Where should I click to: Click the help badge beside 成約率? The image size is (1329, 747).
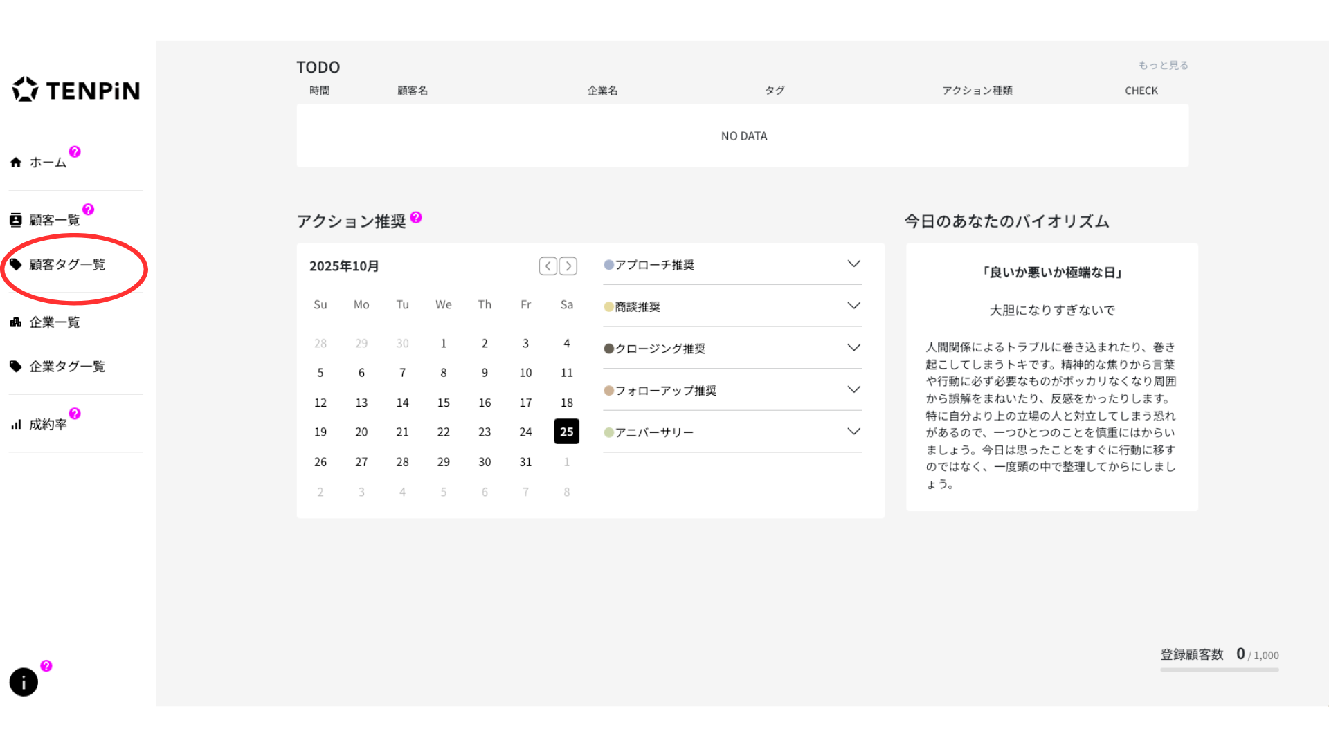(x=75, y=413)
